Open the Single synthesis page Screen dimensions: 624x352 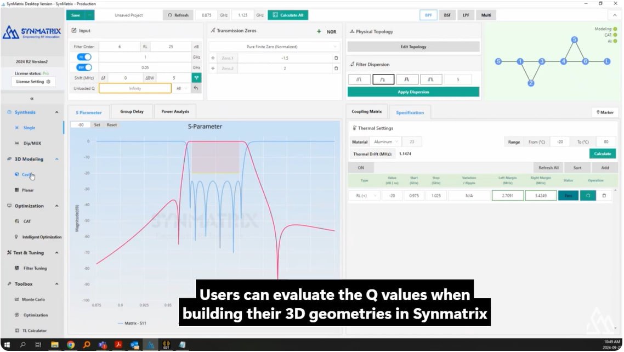click(x=29, y=128)
